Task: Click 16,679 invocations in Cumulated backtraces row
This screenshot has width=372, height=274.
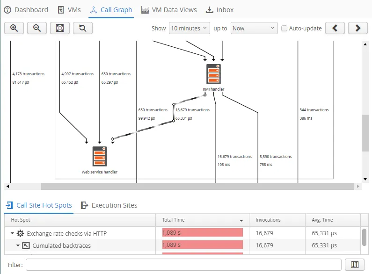Action: (264, 245)
